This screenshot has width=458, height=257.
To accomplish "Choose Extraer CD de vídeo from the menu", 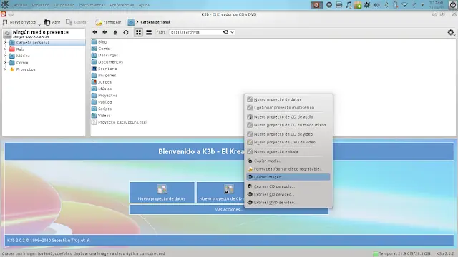I will click(x=288, y=194).
